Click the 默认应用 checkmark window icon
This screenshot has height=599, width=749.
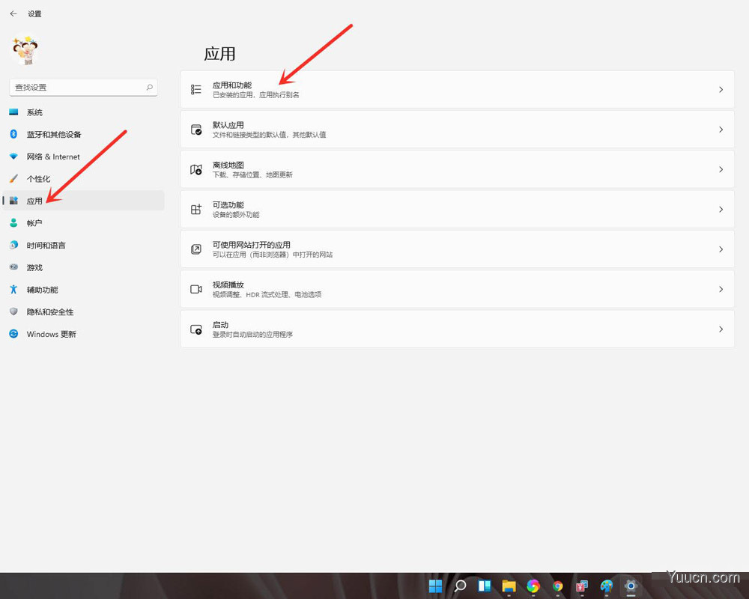[195, 130]
